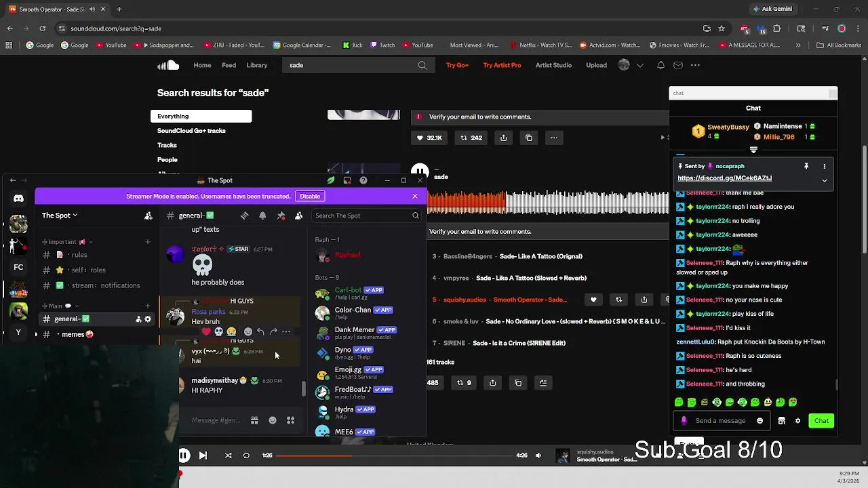Click search magnifier in SoundCloud search box
The image size is (868, 488).
422,65
